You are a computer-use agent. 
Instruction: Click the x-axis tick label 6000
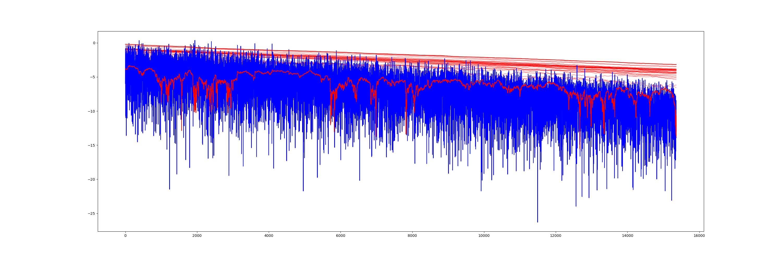pyautogui.click(x=341, y=236)
